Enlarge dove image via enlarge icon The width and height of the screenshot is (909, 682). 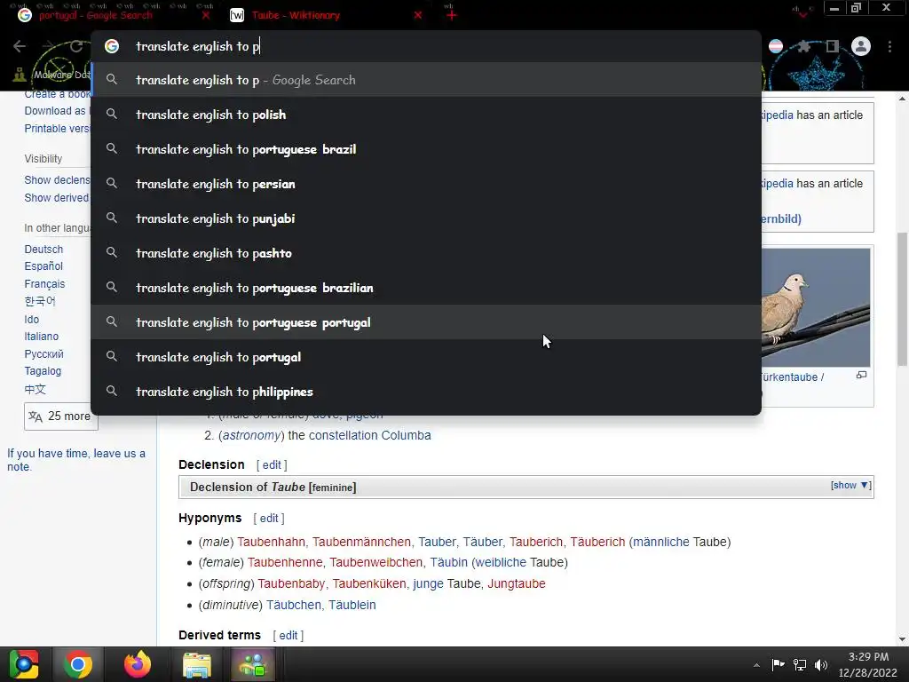(861, 376)
